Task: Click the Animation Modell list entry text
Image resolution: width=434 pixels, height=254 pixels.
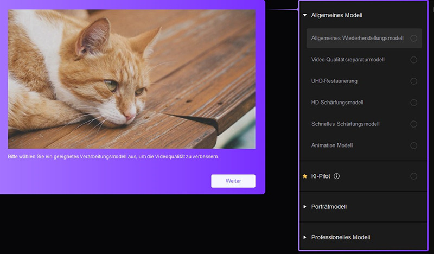Action: coord(332,145)
